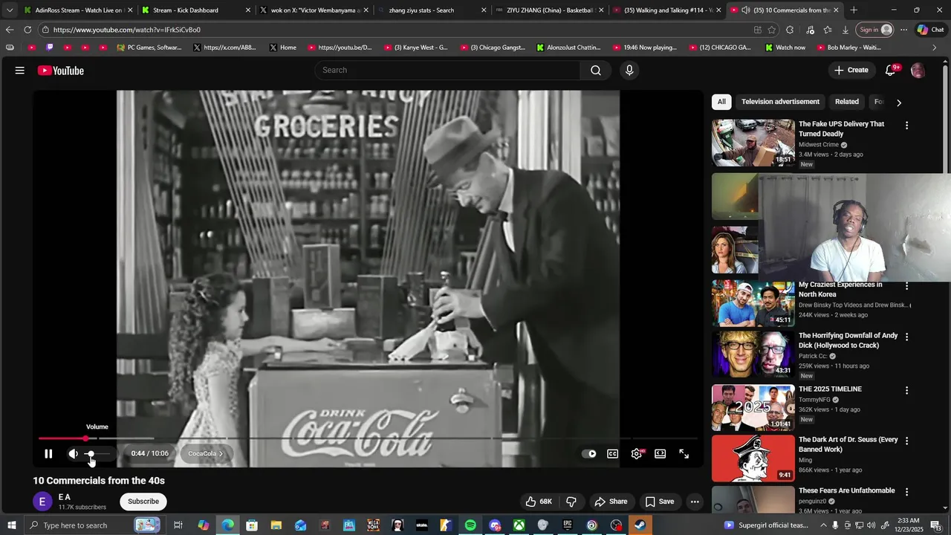
Task: Mute the tab via its speaker icon
Action: (745, 10)
